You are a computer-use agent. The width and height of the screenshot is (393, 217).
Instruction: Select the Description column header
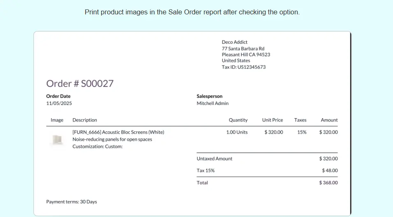(x=85, y=120)
